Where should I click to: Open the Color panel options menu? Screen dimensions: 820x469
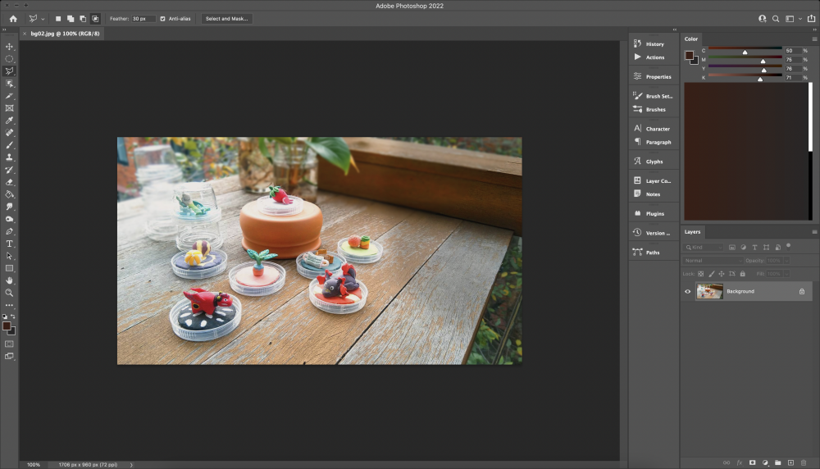coord(814,39)
